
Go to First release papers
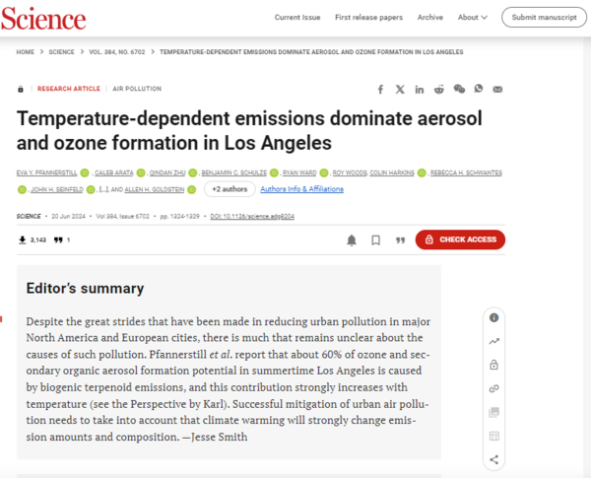(x=367, y=17)
